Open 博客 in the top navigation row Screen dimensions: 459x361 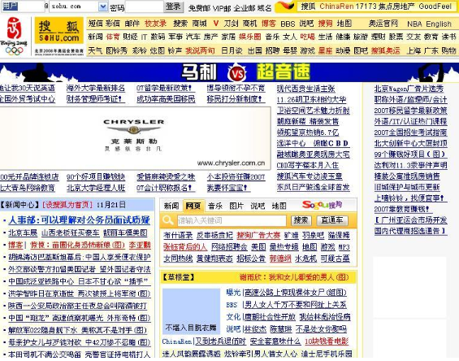268,24
